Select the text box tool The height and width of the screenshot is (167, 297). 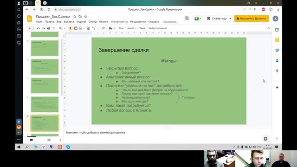[x=76, y=28]
